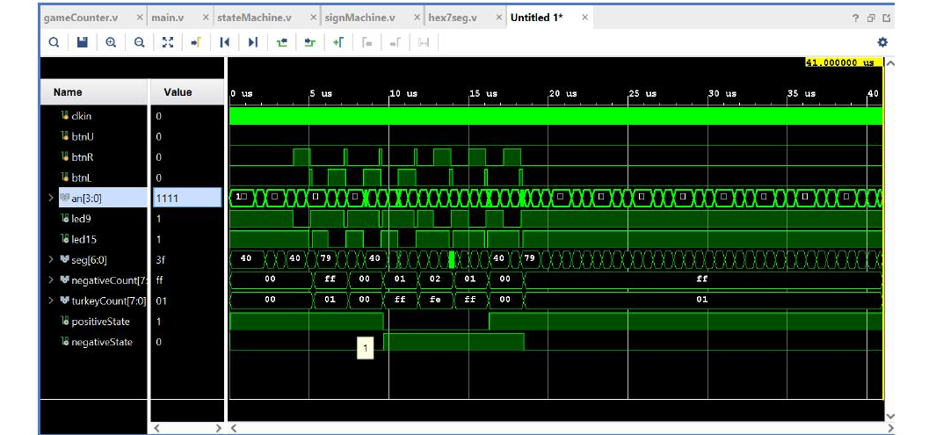This screenshot has height=435, width=936.
Task: Open the waveform search tool
Action: tap(54, 42)
